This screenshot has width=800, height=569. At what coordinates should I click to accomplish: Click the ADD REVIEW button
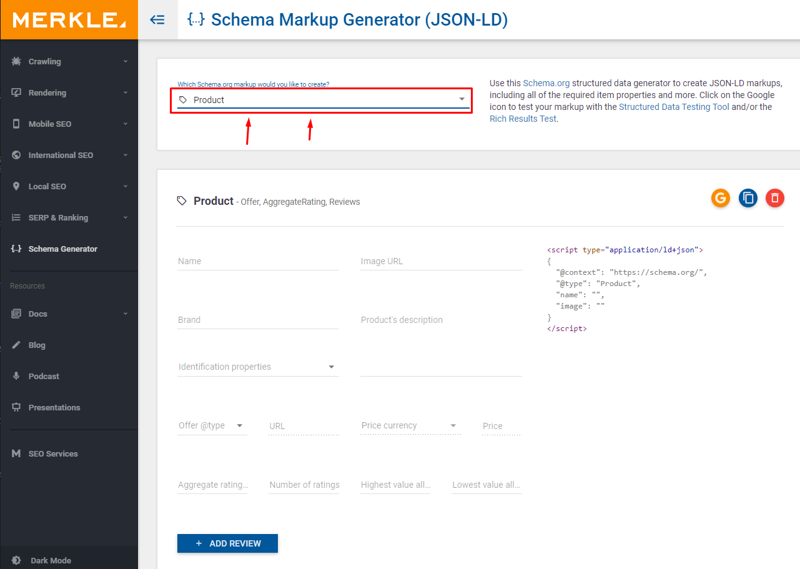[x=227, y=543]
